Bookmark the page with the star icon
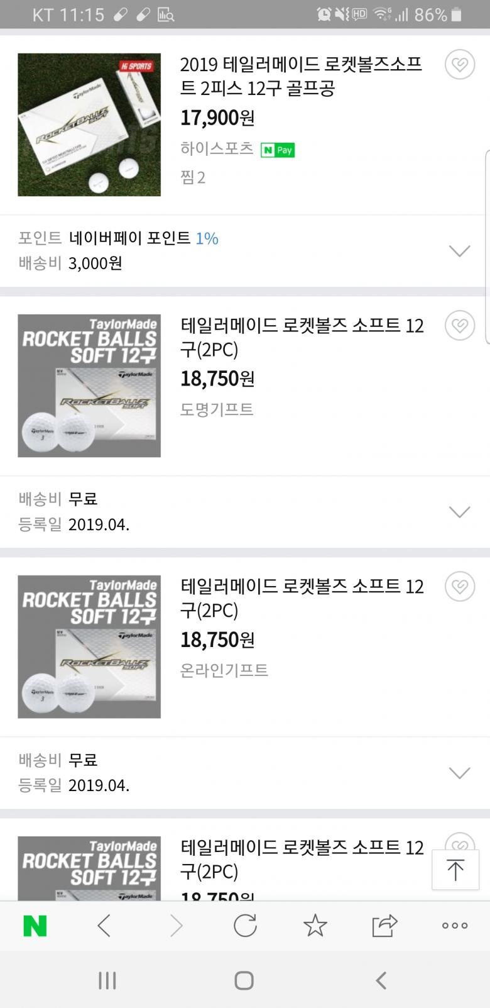Viewport: 490px width, 1008px height. tap(315, 926)
